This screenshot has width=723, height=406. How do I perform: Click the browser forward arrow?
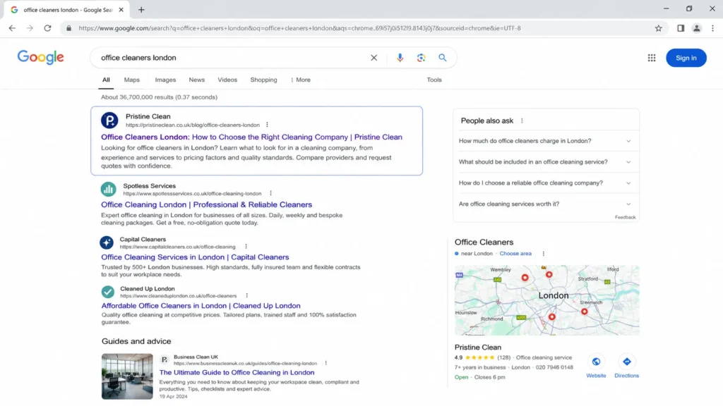pos(30,28)
